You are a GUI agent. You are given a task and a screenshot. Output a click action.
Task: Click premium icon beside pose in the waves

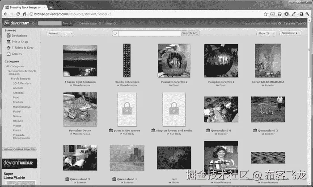click(111, 130)
